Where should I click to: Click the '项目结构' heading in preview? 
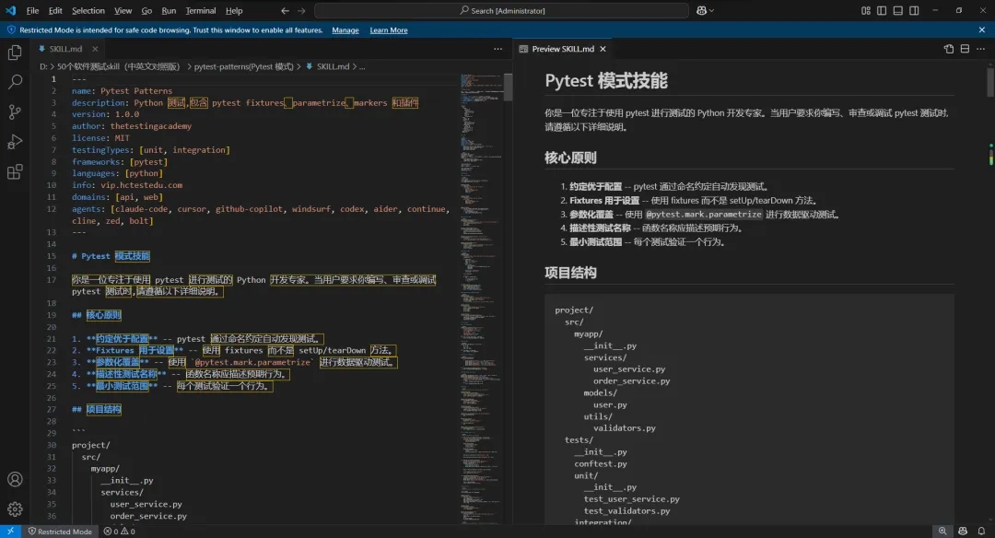point(570,272)
